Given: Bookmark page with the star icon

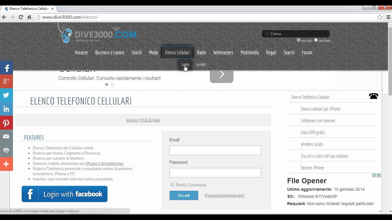Looking at the screenshot, I should pos(380,17).
